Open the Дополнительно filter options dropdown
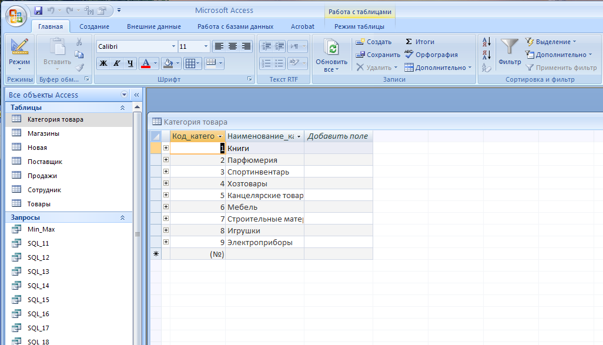The height and width of the screenshot is (345, 603). [x=558, y=55]
